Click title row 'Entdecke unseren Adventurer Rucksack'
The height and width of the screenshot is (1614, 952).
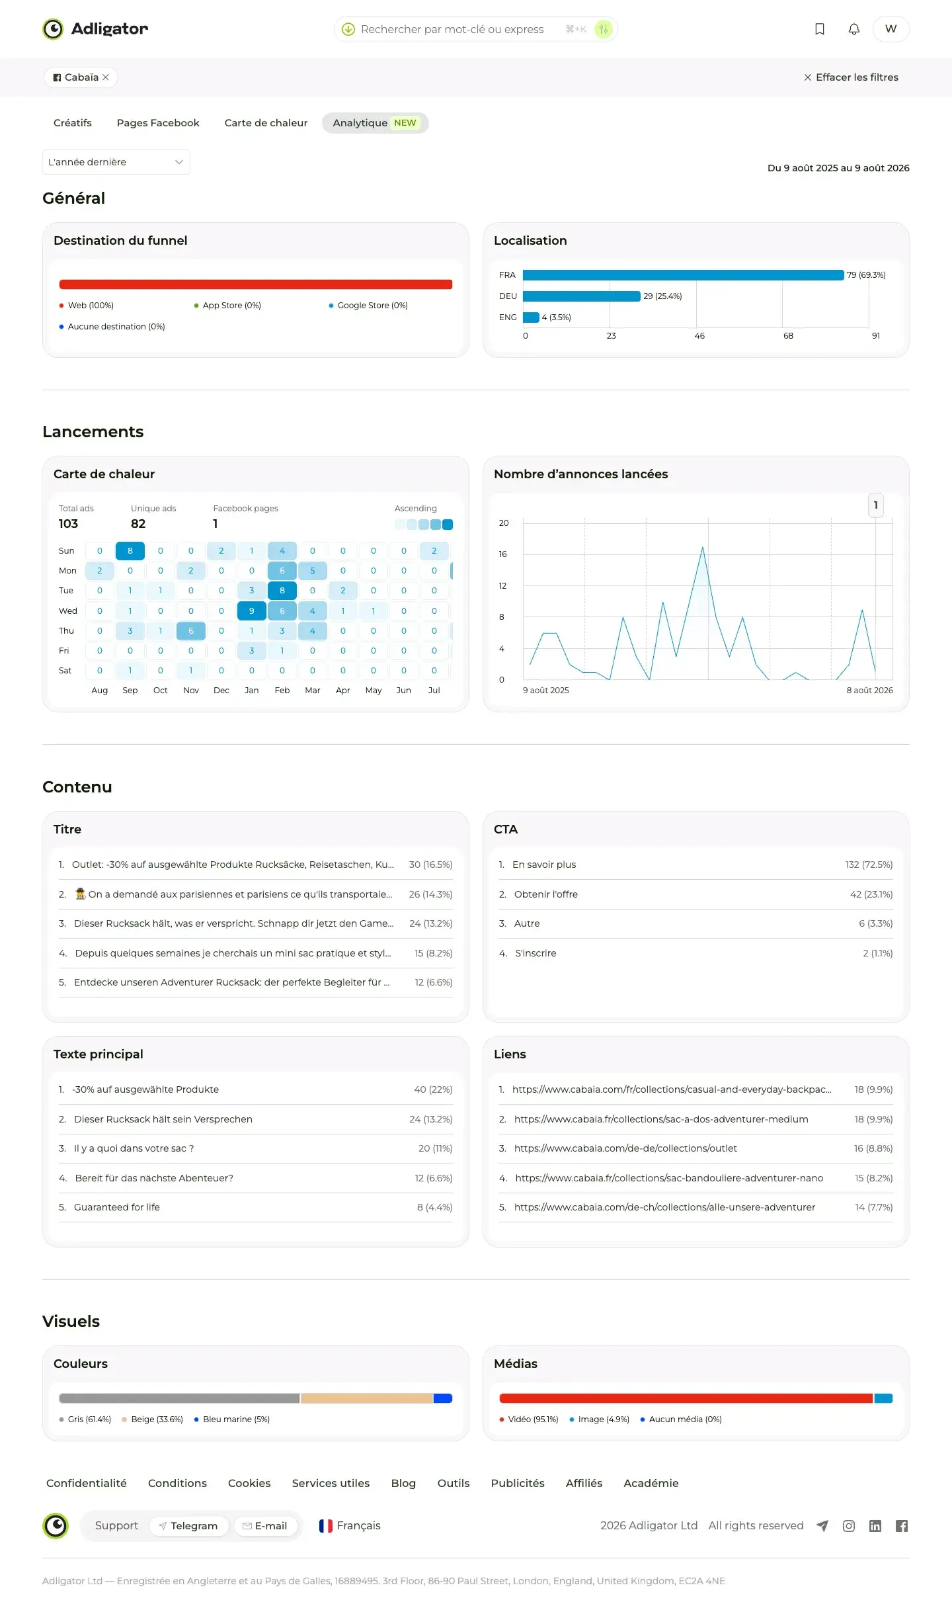256,982
